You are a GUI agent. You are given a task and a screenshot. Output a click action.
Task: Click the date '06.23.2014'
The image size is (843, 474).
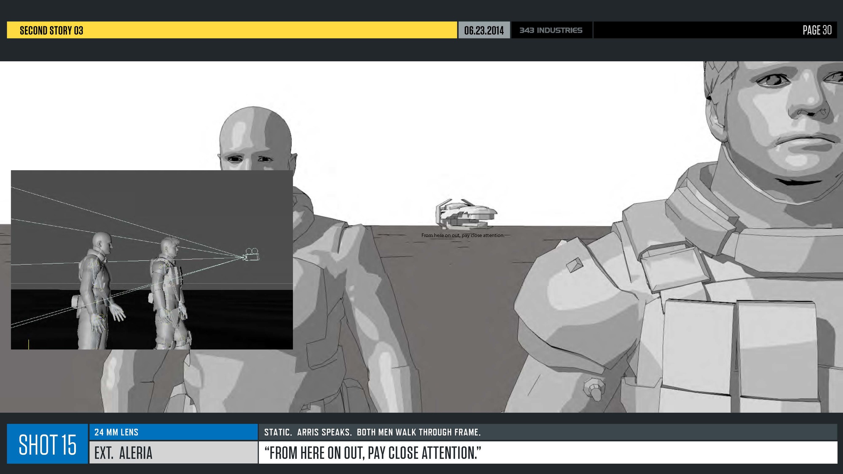[x=484, y=30]
